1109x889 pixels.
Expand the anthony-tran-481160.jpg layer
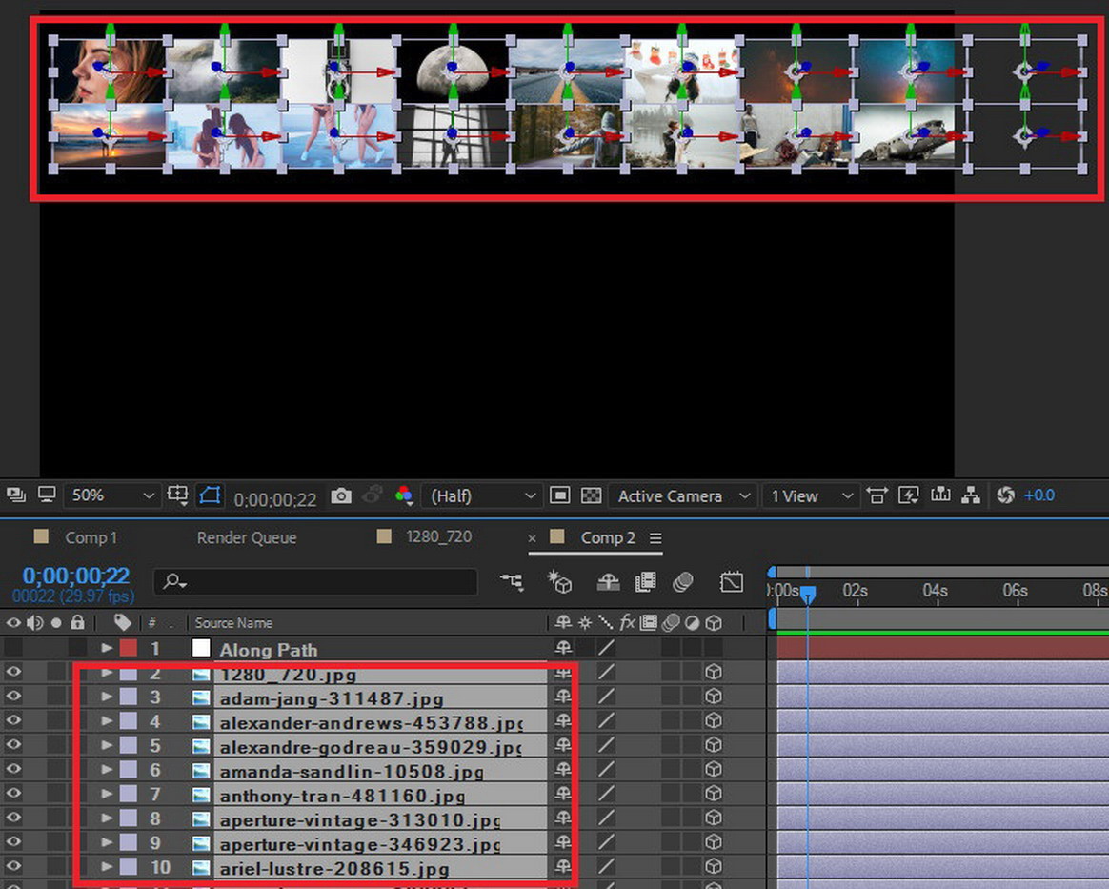point(107,794)
